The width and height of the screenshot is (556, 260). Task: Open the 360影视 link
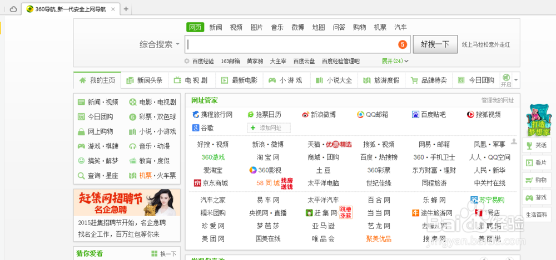[x=265, y=170]
